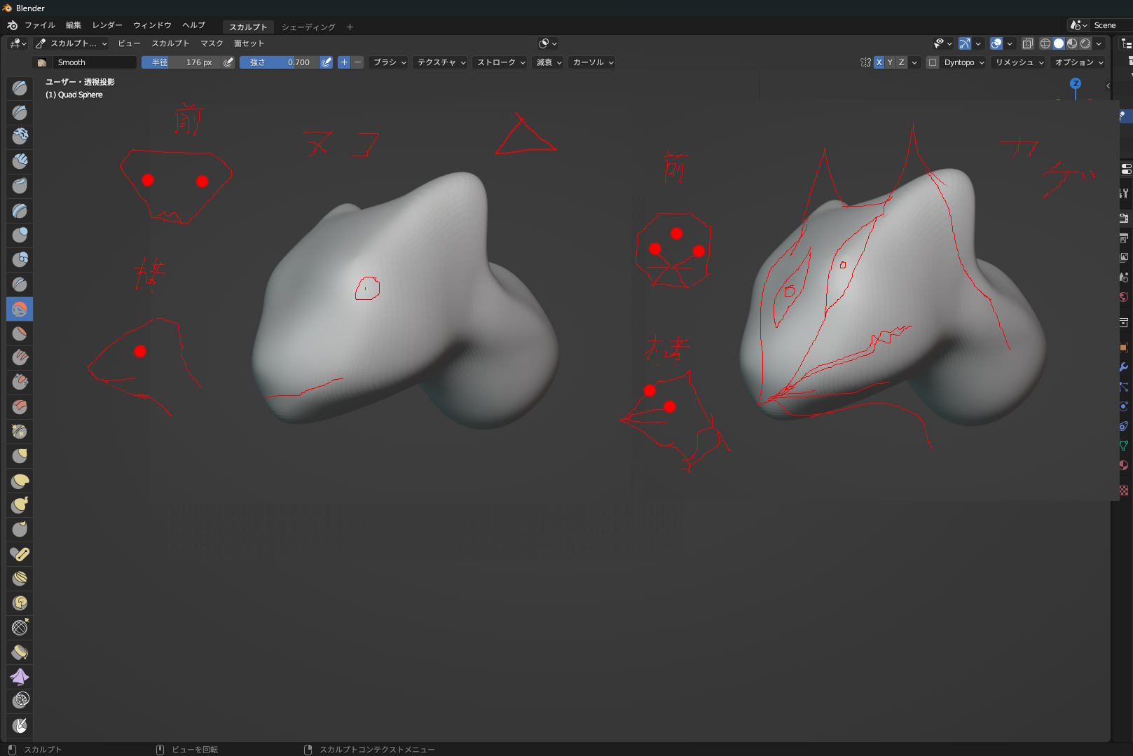The image size is (1133, 756).
Task: Click the 強さ strength slider
Action: pos(279,62)
